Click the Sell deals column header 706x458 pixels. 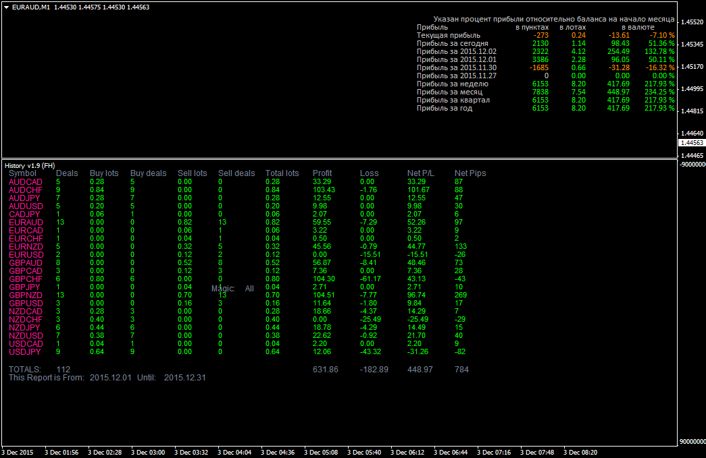(236, 173)
